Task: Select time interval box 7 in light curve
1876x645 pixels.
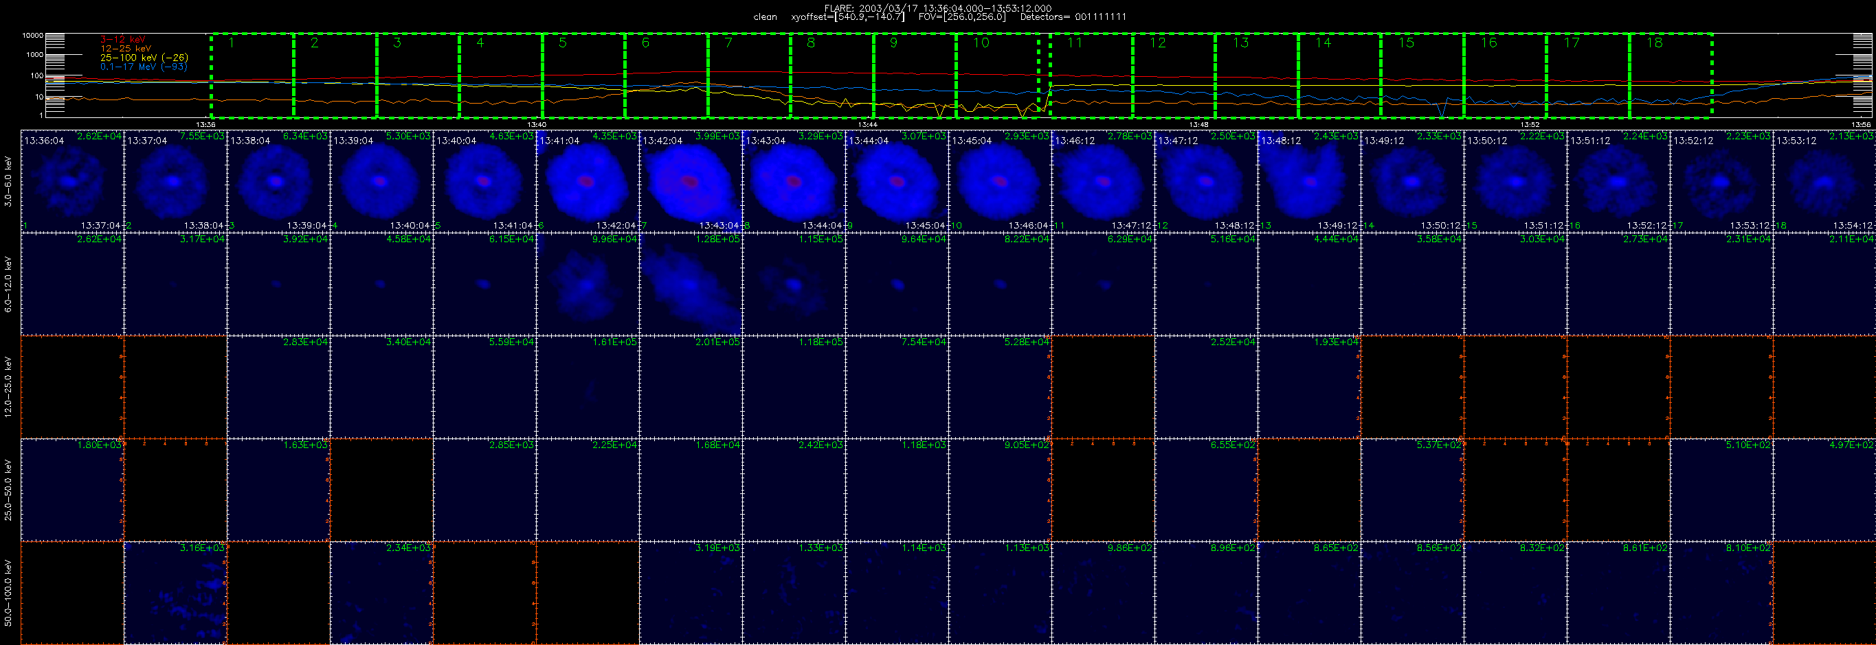Action: 750,75
